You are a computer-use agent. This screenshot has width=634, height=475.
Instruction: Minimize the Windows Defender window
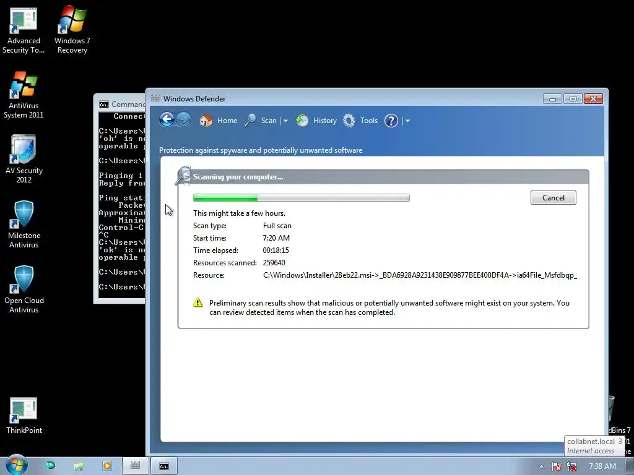click(552, 98)
